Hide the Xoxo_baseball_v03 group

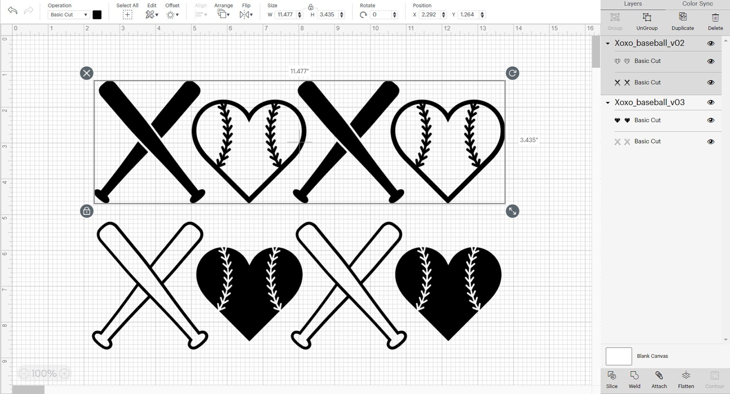711,103
